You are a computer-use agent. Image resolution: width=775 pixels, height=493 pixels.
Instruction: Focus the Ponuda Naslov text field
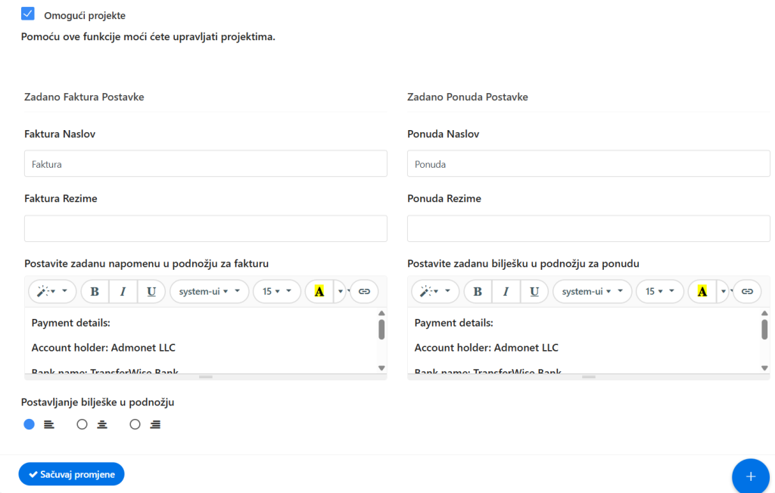point(588,164)
